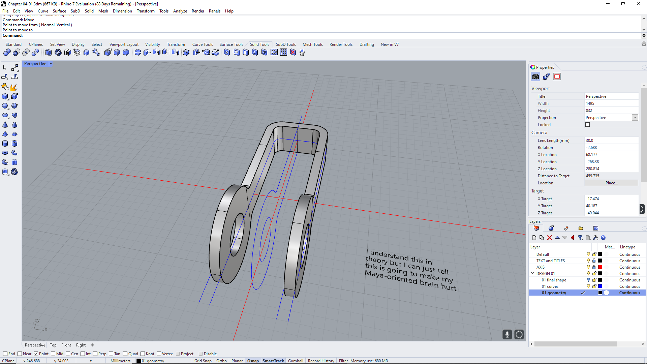Click the Explode tool icon
The image size is (647, 364).
click(x=14, y=87)
